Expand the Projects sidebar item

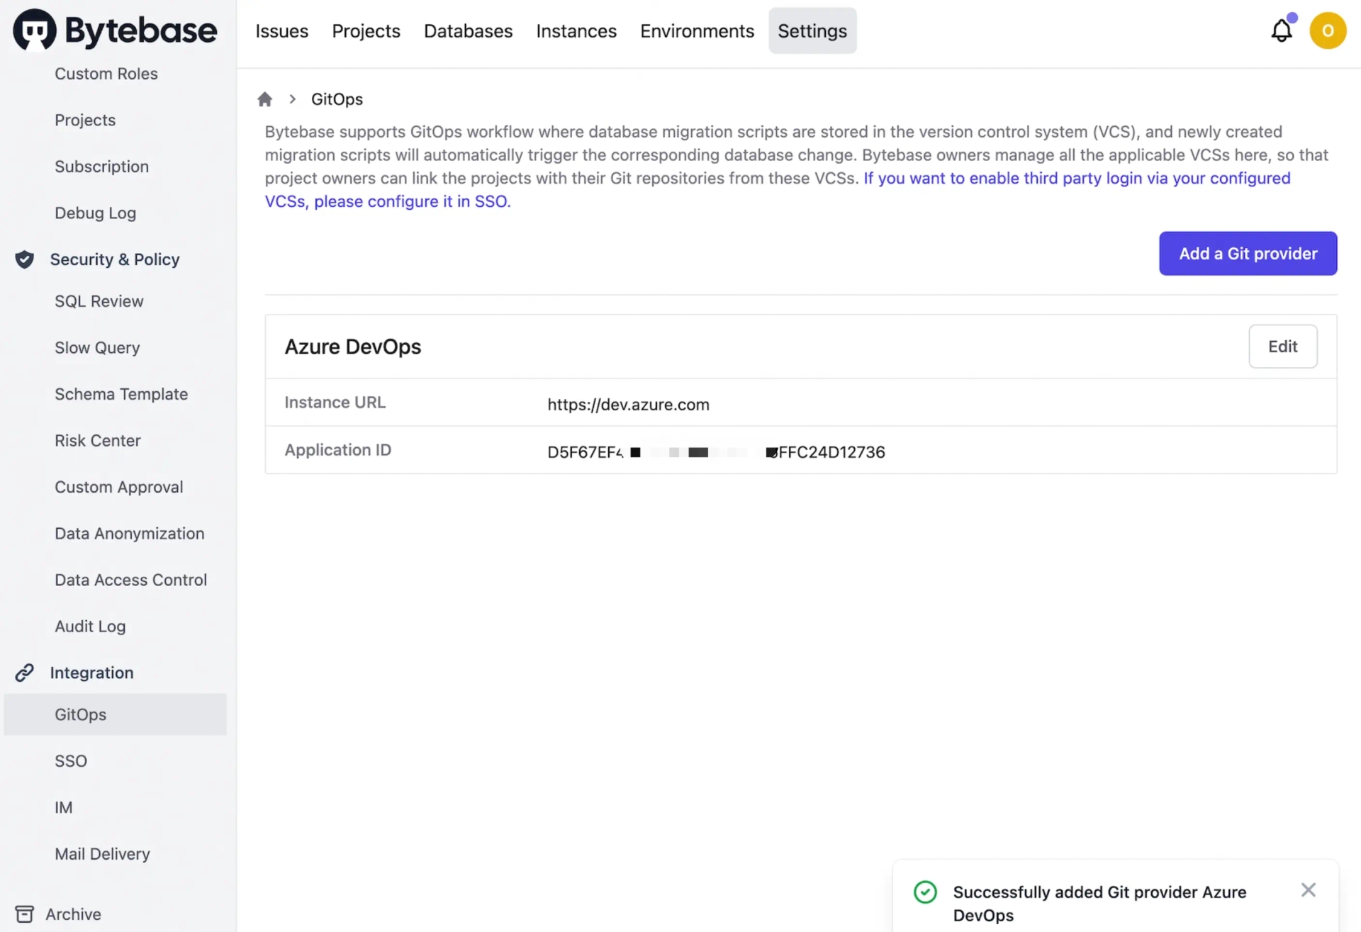pos(85,120)
